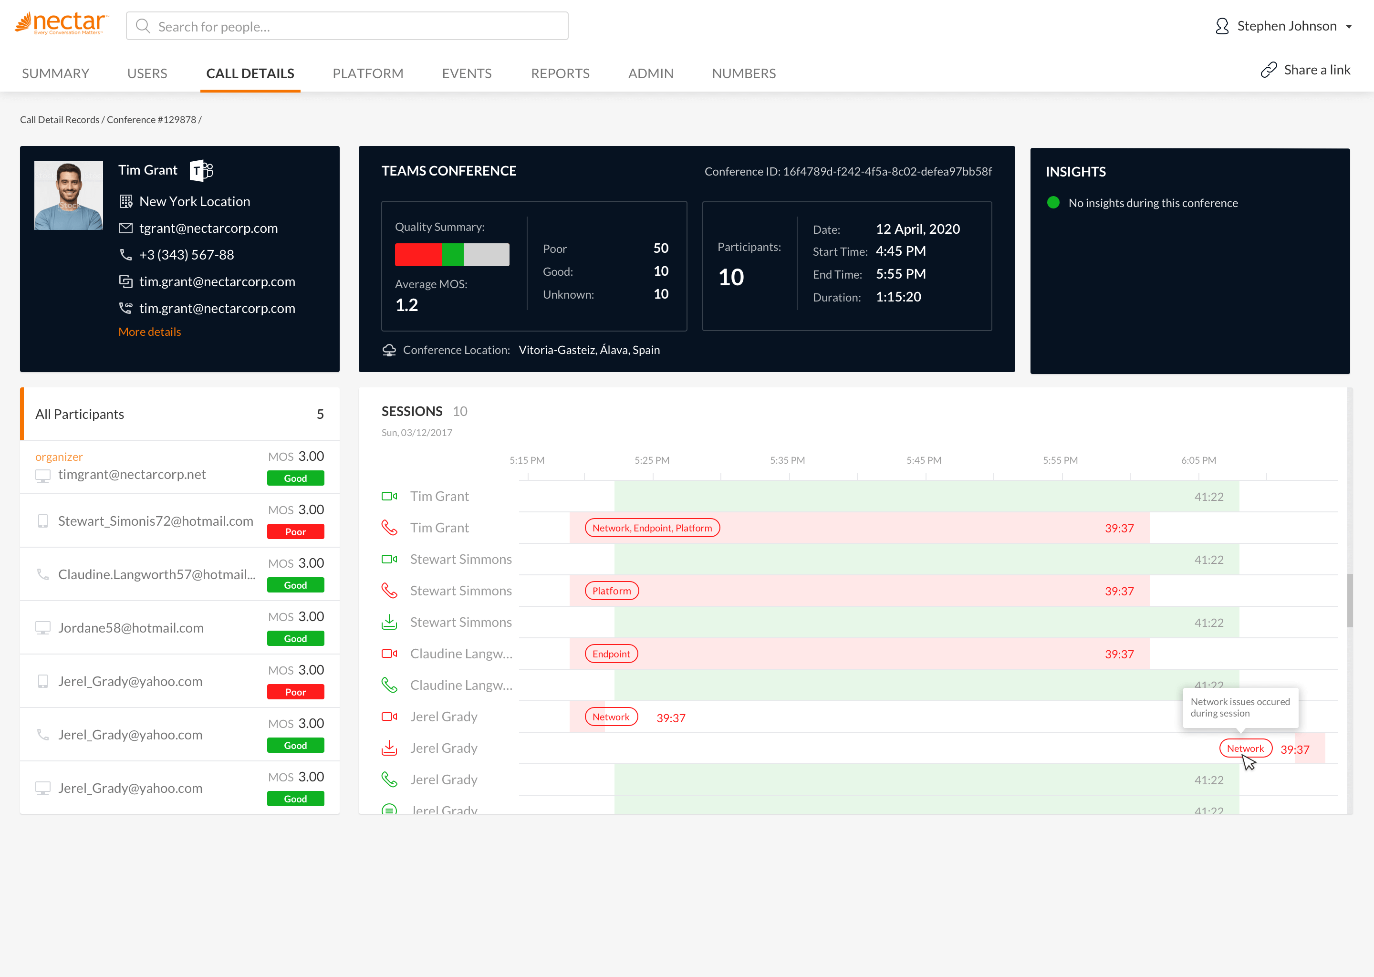Click the Conference ID text
1374x977 pixels.
coord(848,171)
